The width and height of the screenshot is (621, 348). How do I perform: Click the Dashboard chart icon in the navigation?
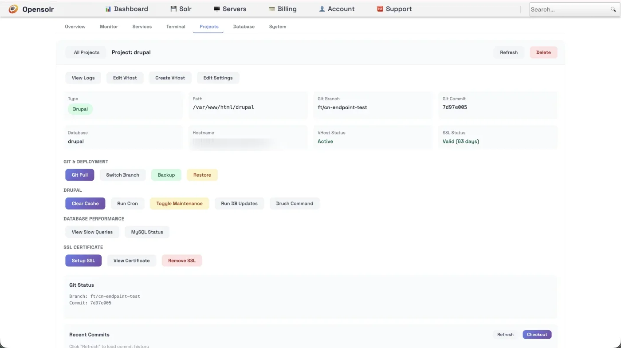tap(108, 8)
